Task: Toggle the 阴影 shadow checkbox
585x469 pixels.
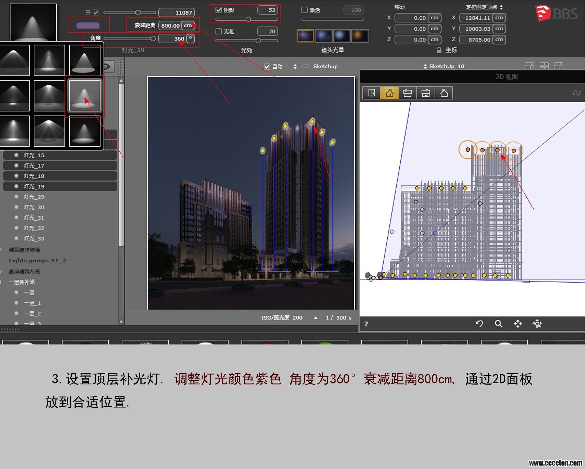Action: pyautogui.click(x=218, y=10)
